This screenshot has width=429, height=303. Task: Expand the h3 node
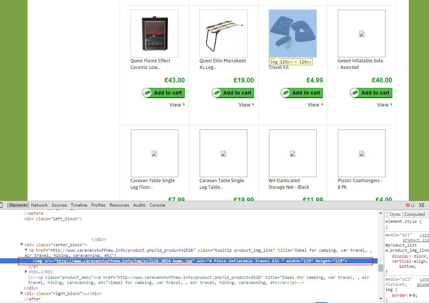point(26,272)
